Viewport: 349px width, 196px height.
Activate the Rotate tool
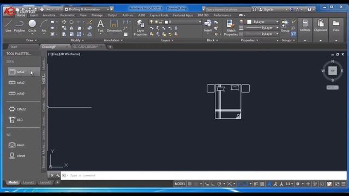tap(71, 22)
